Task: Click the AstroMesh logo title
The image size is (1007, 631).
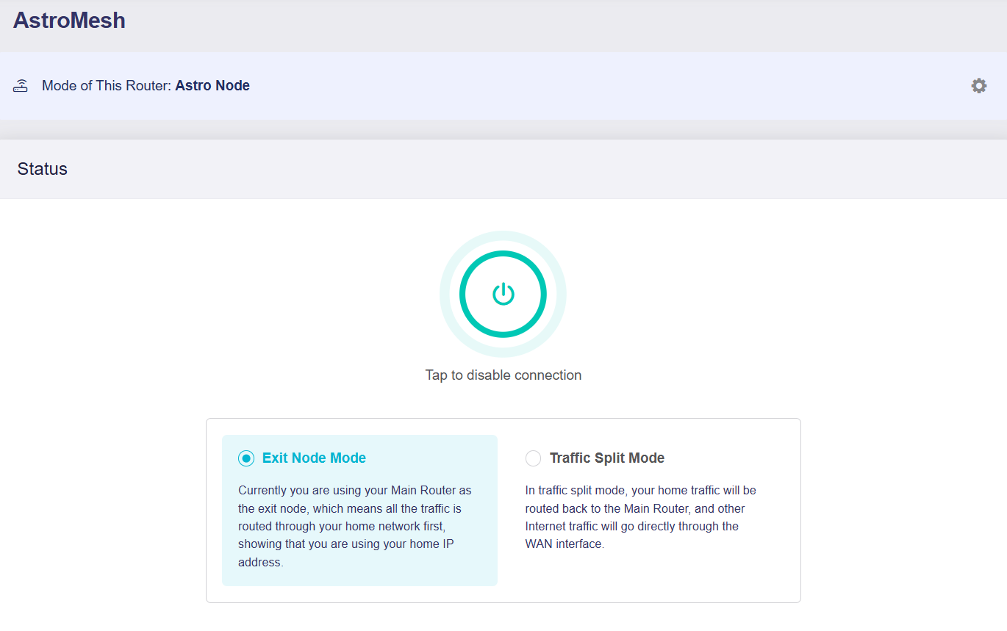Action: [69, 21]
